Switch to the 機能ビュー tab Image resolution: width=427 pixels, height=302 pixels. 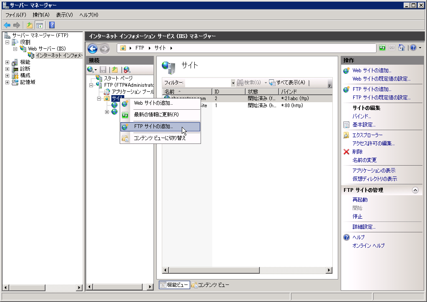174,285
